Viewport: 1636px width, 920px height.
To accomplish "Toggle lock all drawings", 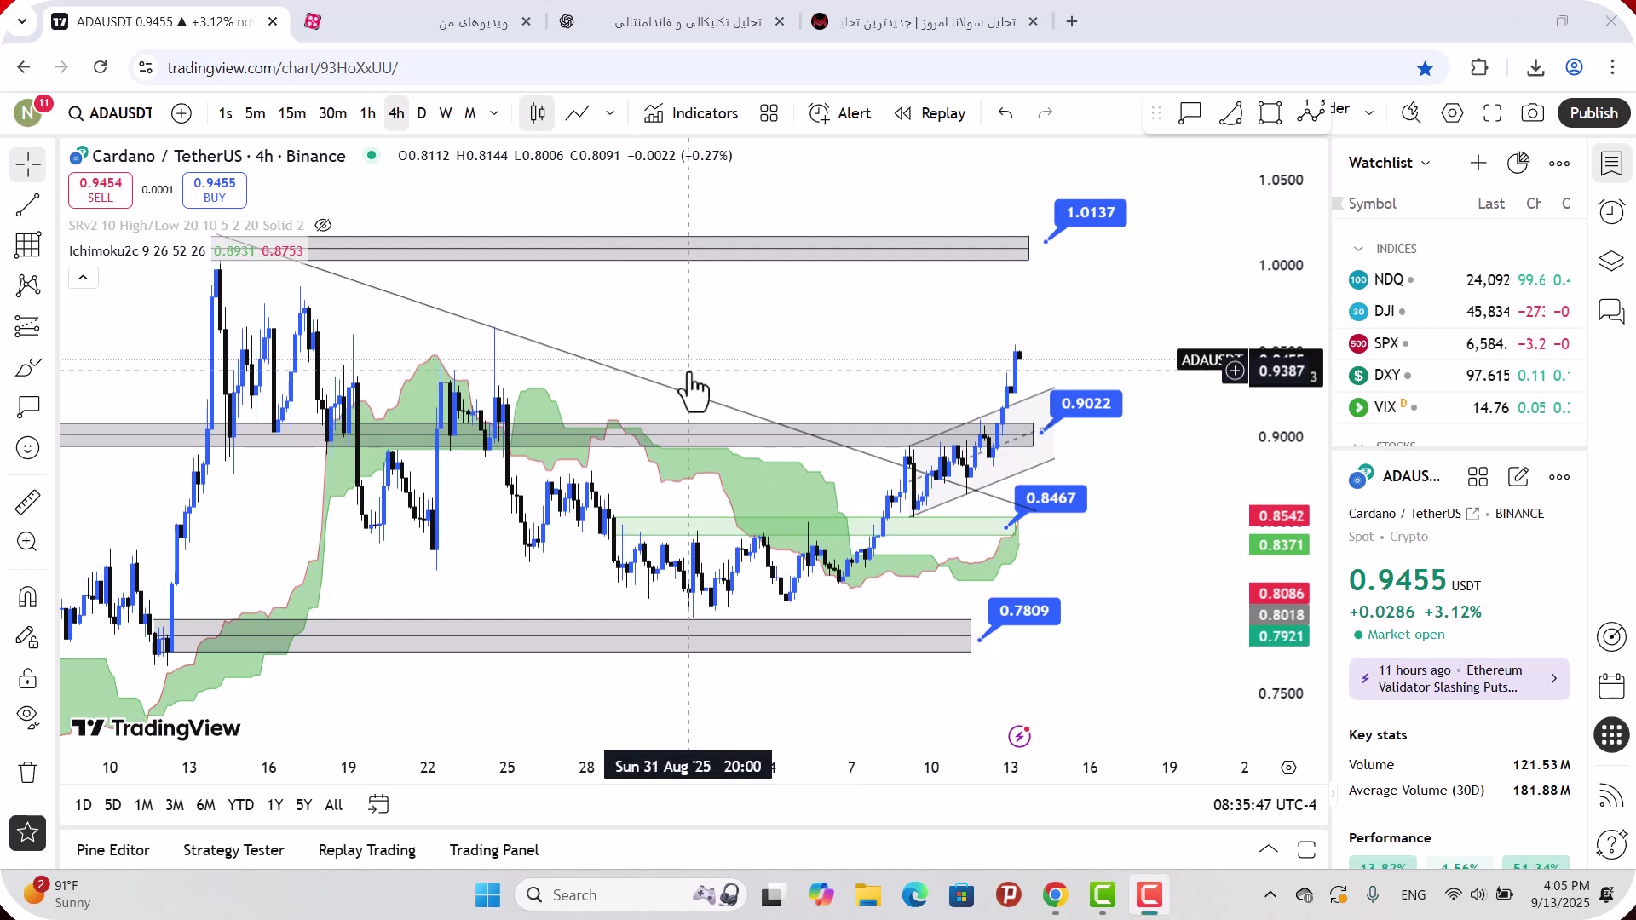I will [x=28, y=678].
